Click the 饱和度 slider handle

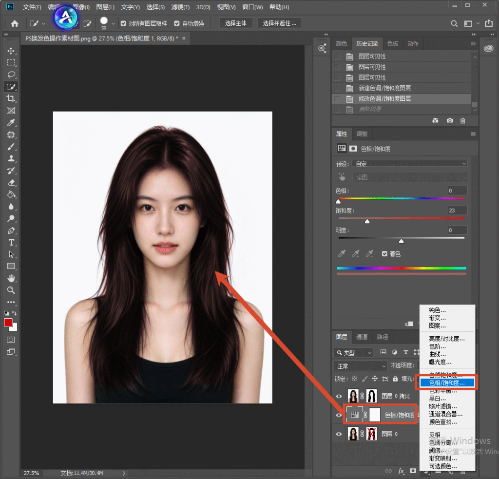(367, 221)
